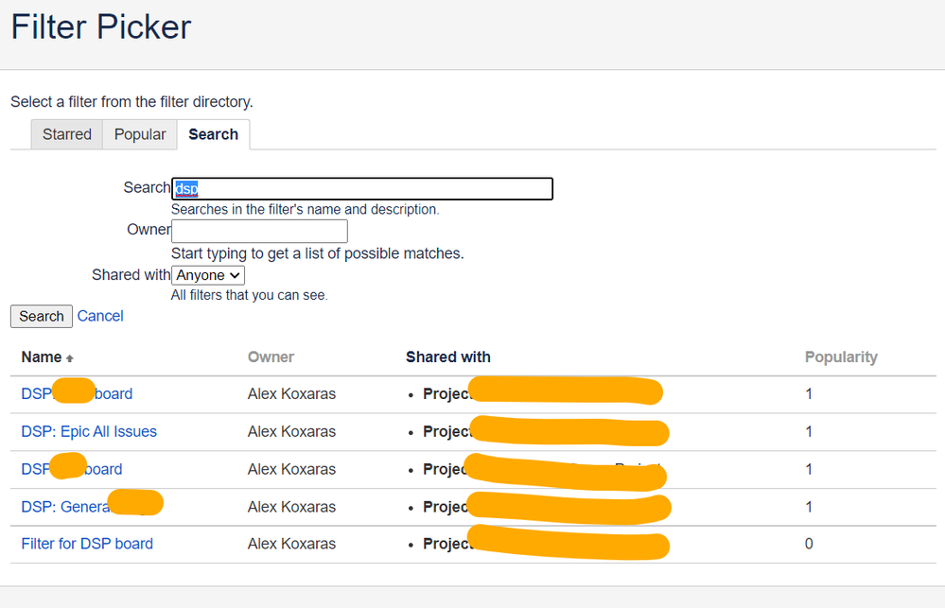Screen dimensions: 945x608
Task: Select the Search tab
Action: pos(213,134)
